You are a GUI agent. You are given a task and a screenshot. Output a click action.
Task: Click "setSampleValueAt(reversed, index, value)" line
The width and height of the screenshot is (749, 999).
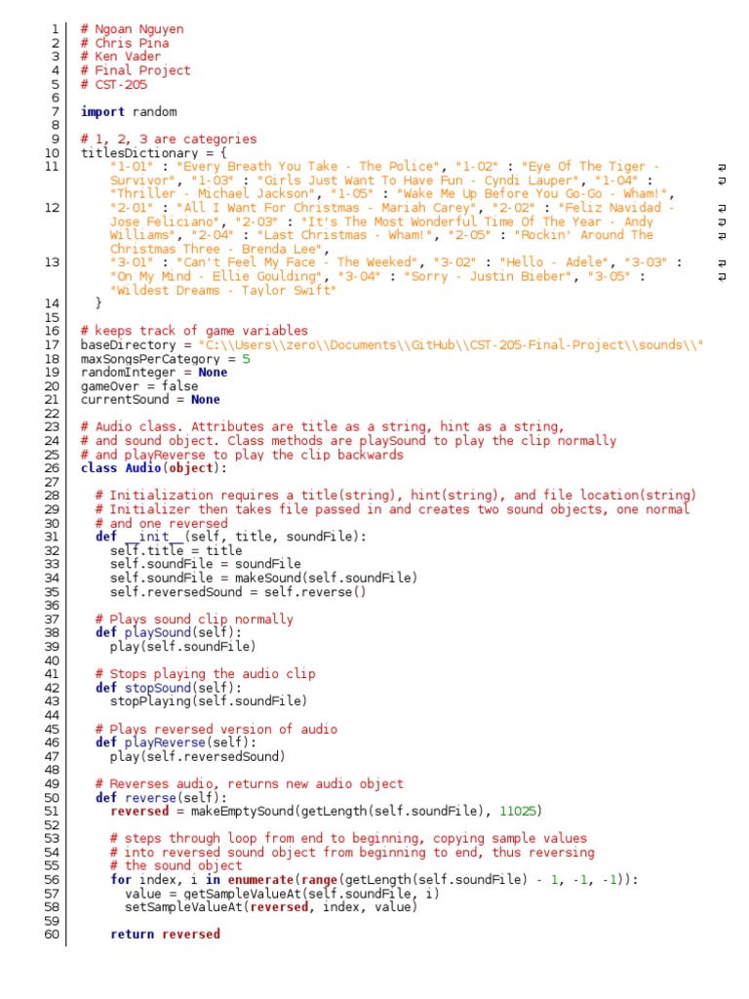pyautogui.click(x=271, y=908)
